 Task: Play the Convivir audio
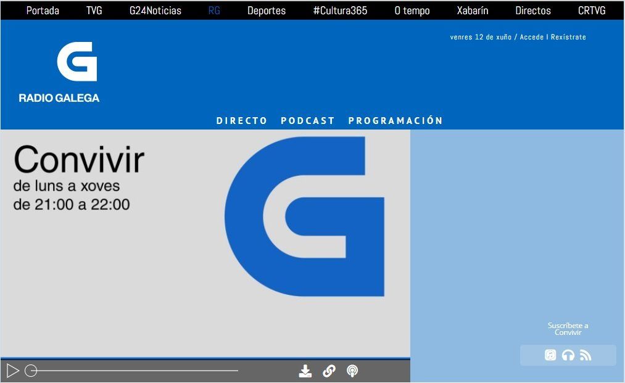(x=13, y=371)
